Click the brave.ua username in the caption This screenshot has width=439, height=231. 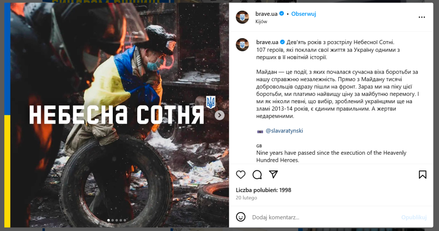tap(267, 42)
